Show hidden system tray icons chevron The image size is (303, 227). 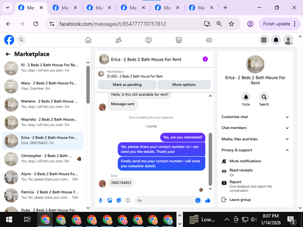pos(227,220)
